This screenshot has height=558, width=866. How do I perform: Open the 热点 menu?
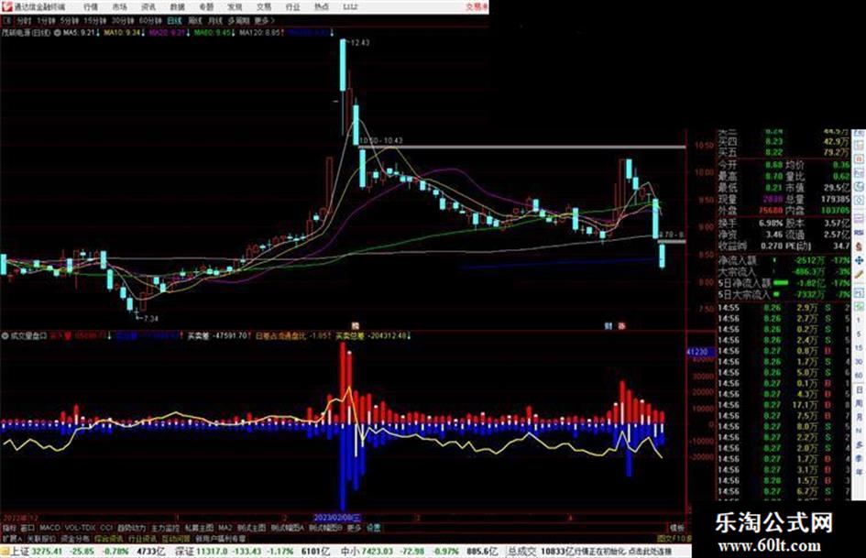point(322,7)
